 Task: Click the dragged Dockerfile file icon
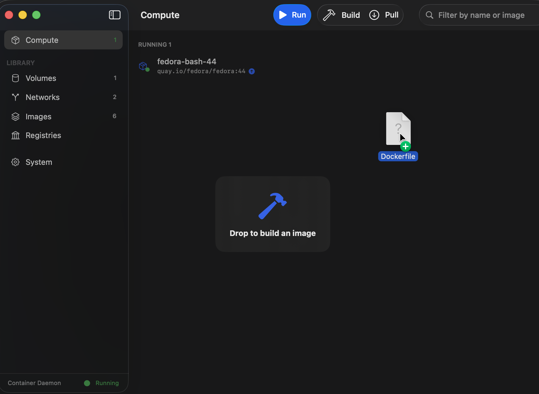[x=398, y=129]
